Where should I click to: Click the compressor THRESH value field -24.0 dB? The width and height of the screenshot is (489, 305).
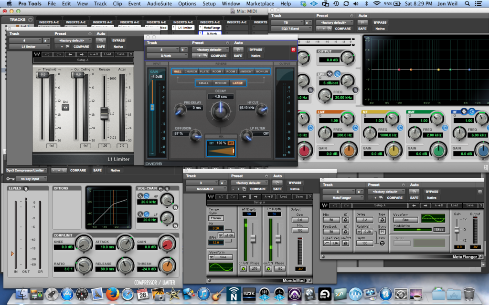tap(147, 269)
